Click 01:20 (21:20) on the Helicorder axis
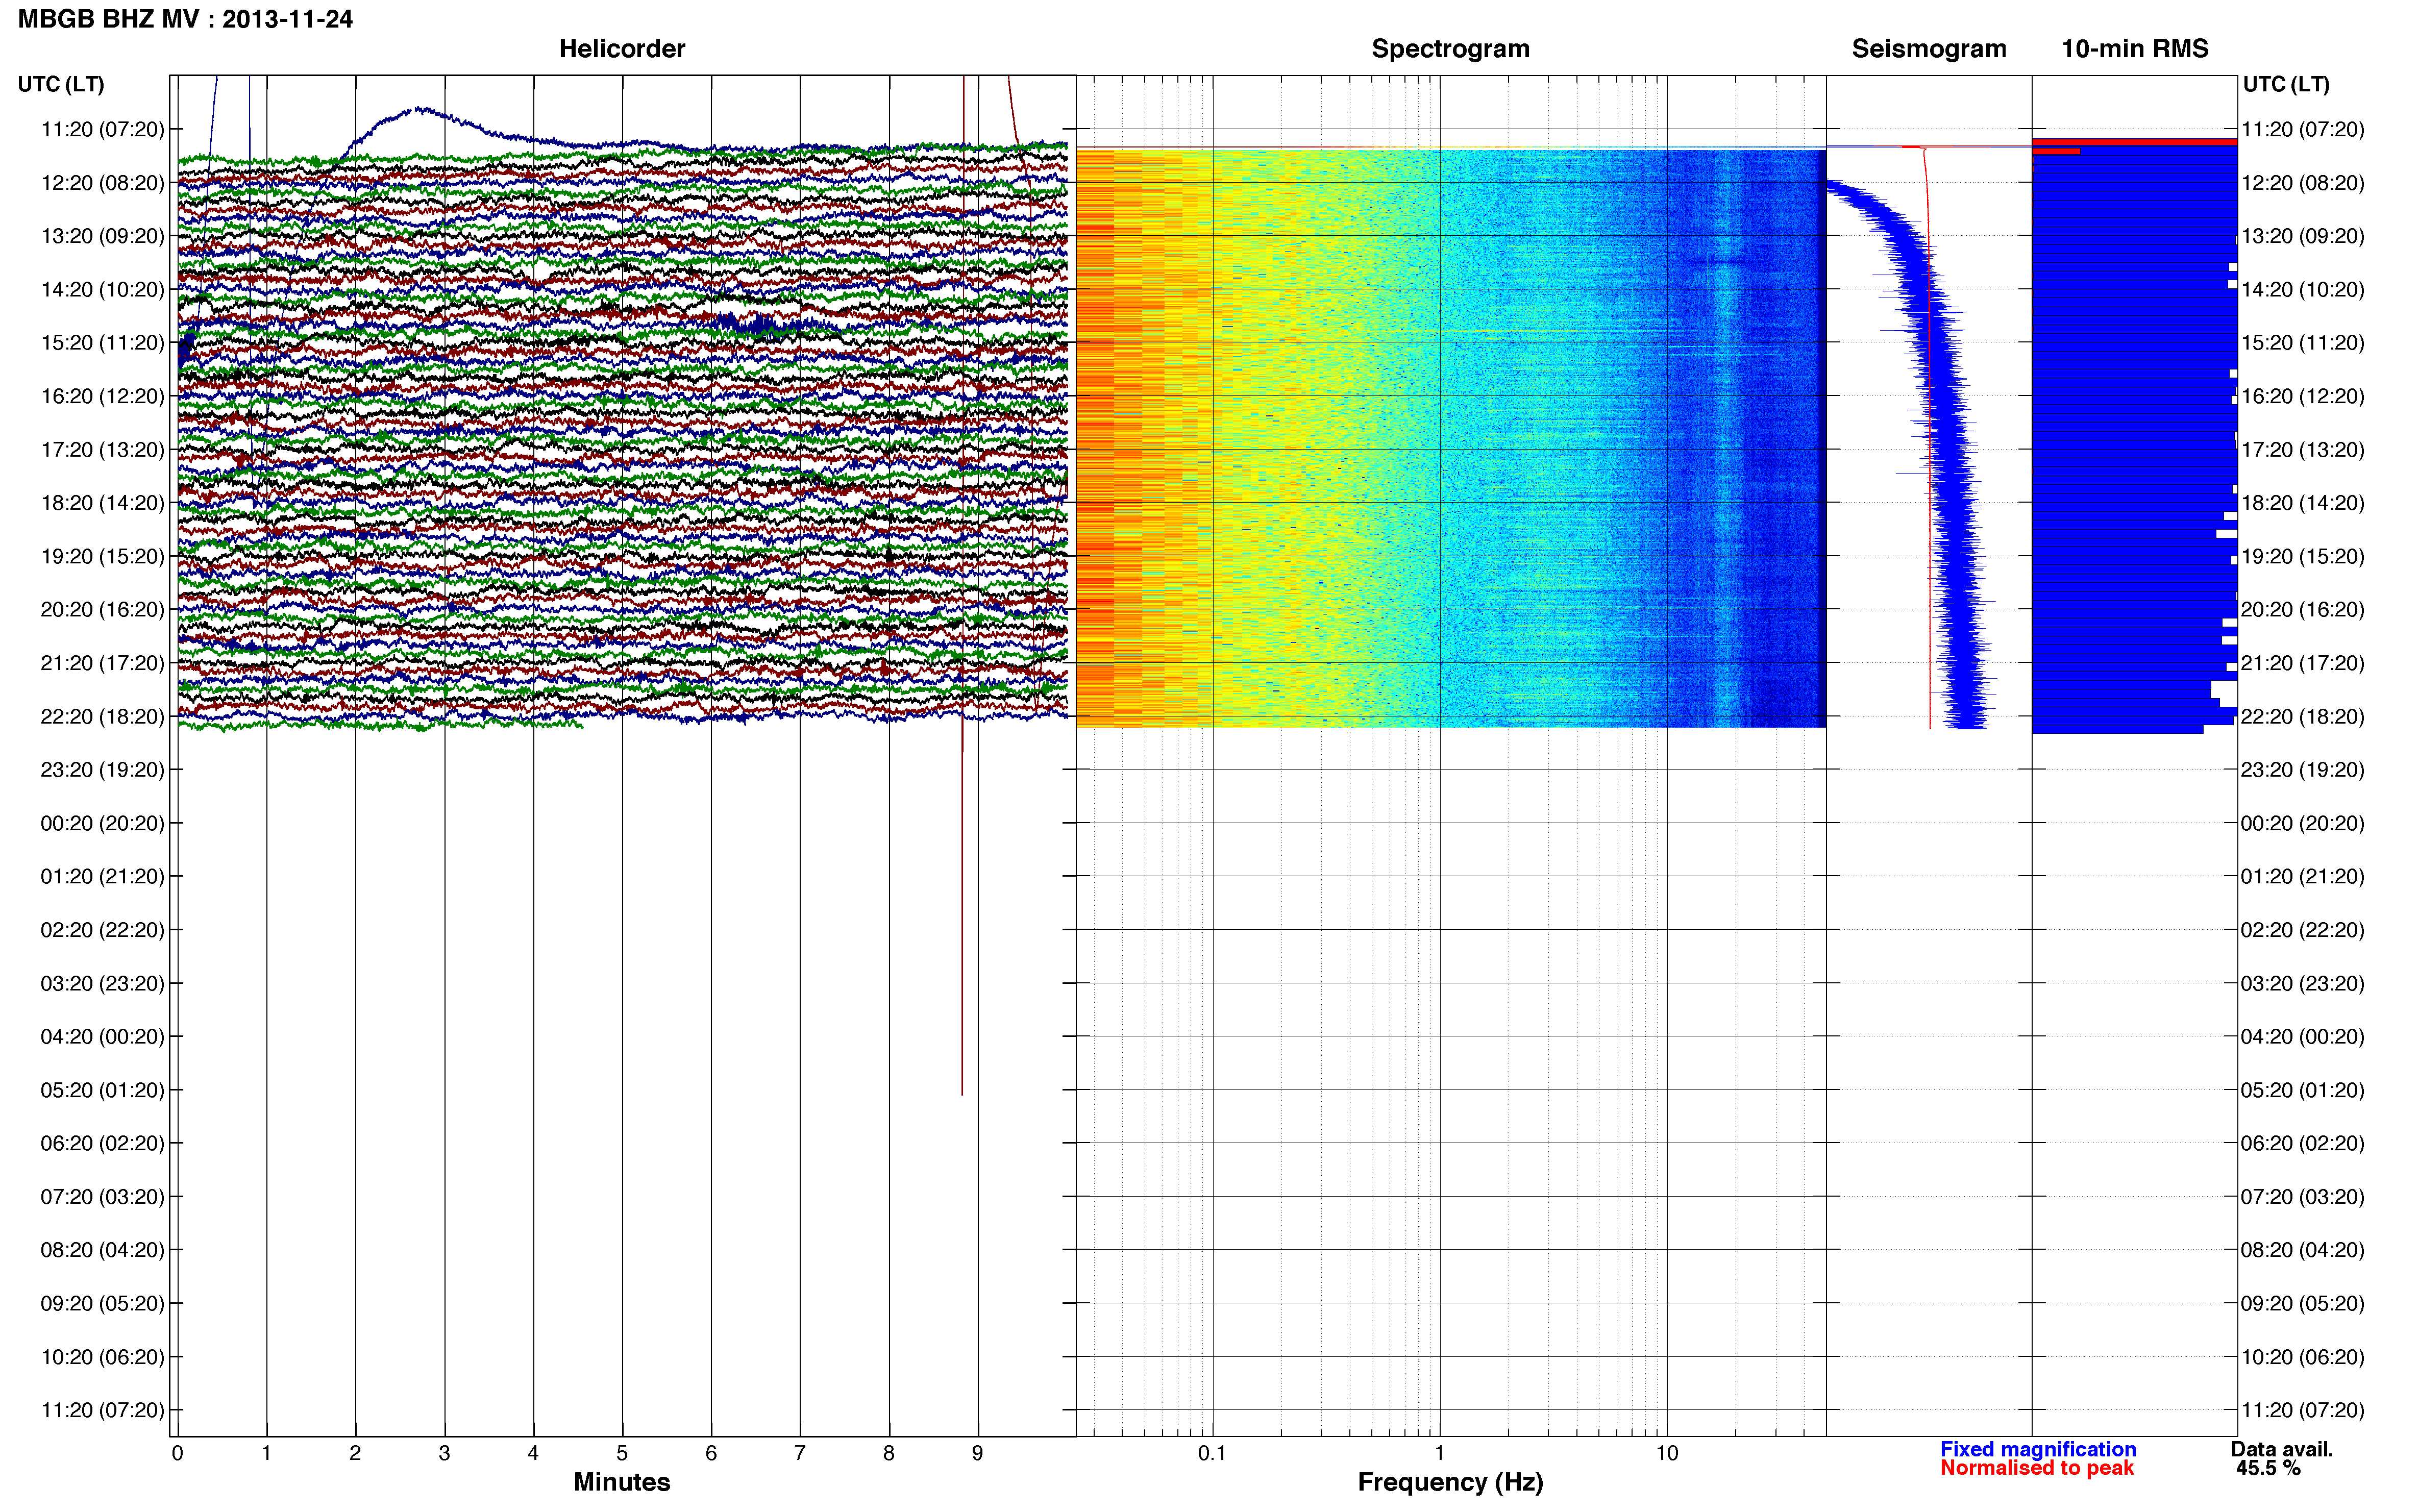The width and height of the screenshot is (2419, 1512). pyautogui.click(x=102, y=876)
